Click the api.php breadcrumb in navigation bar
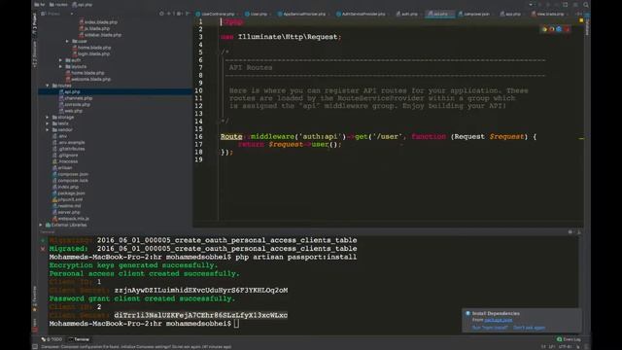 click(x=83, y=5)
